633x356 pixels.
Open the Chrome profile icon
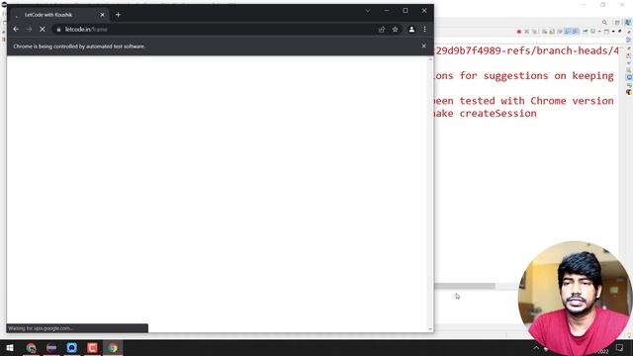(411, 29)
